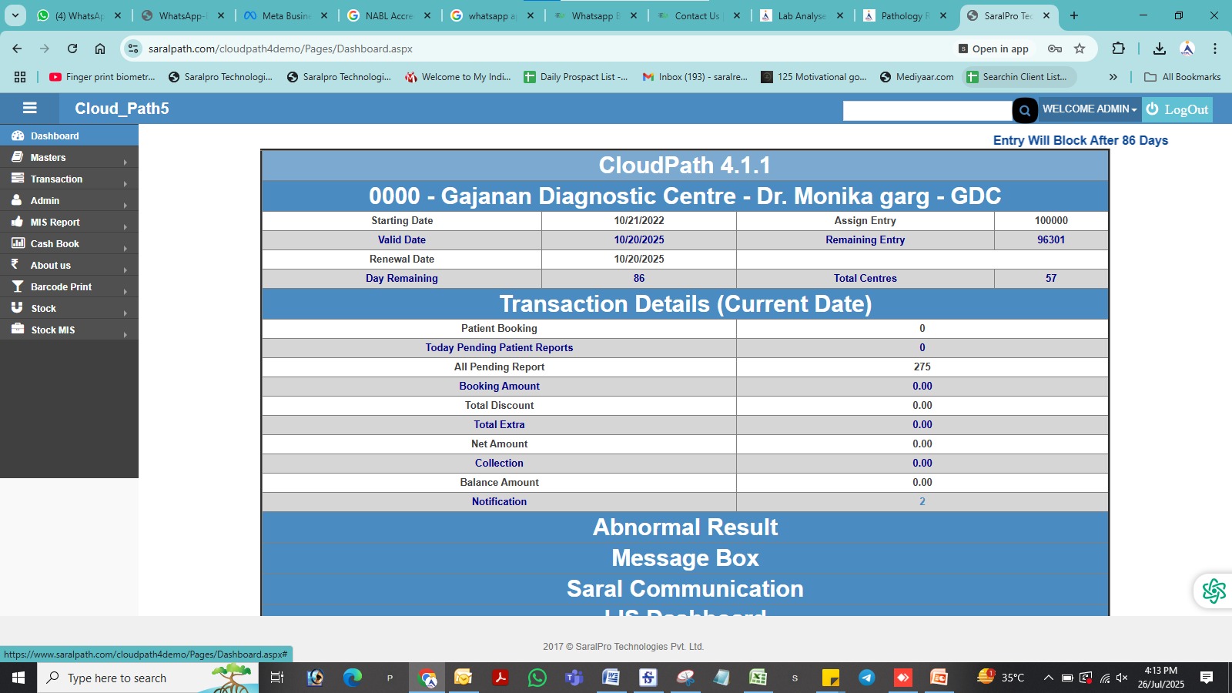Open the Message Box section

[x=685, y=558]
